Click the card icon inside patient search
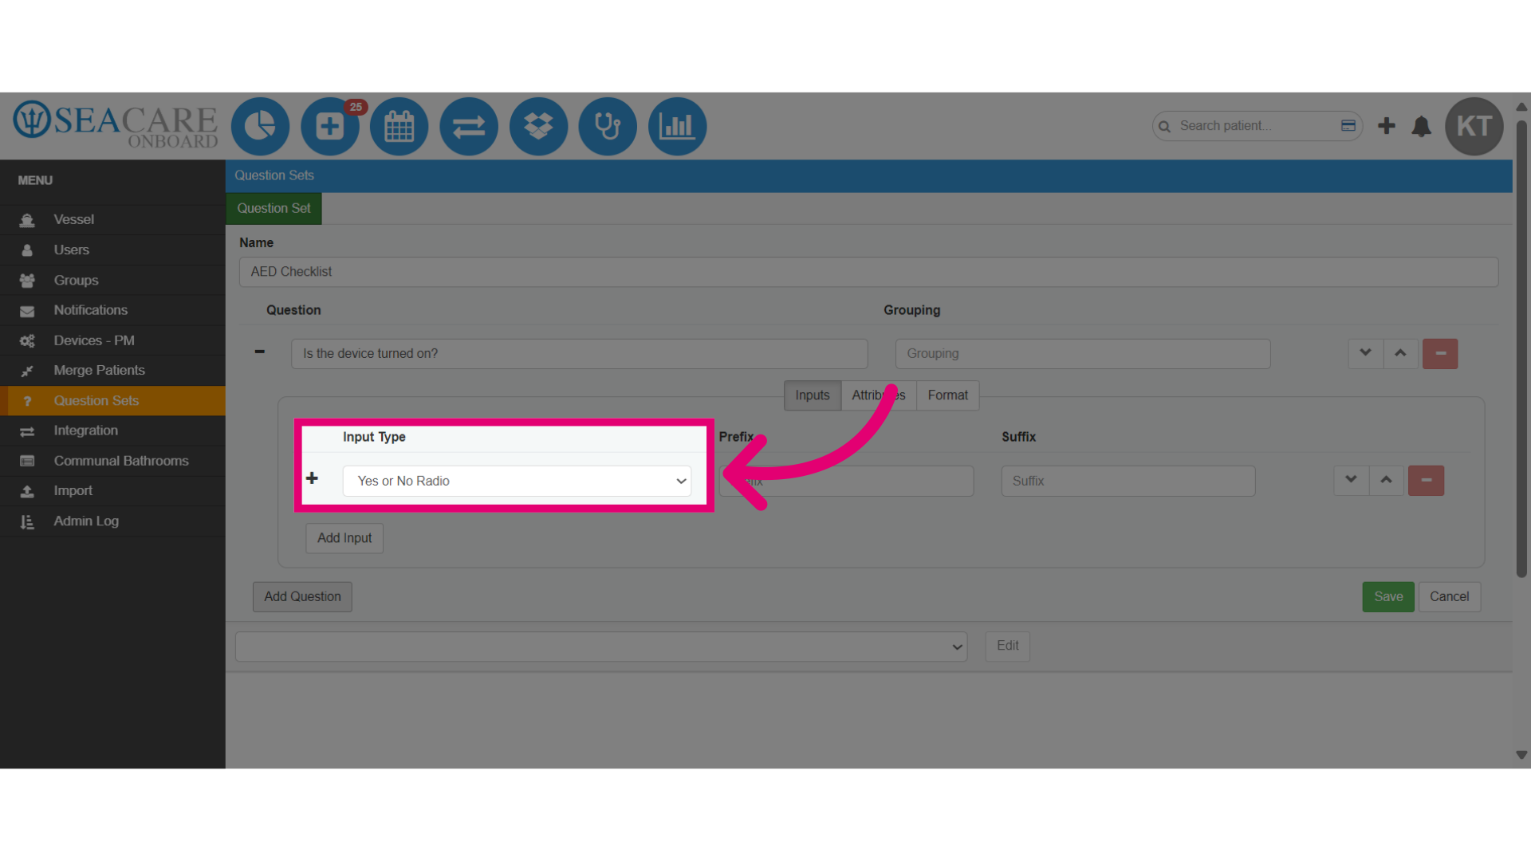Image resolution: width=1531 pixels, height=861 pixels. [x=1348, y=125]
